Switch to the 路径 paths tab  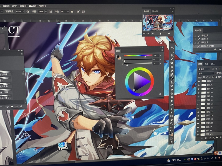click(213, 64)
